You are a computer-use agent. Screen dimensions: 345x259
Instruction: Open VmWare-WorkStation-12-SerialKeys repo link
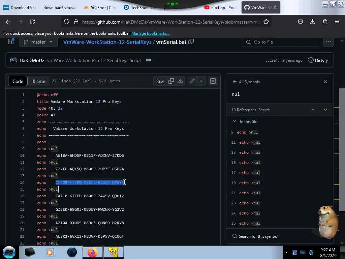click(107, 42)
